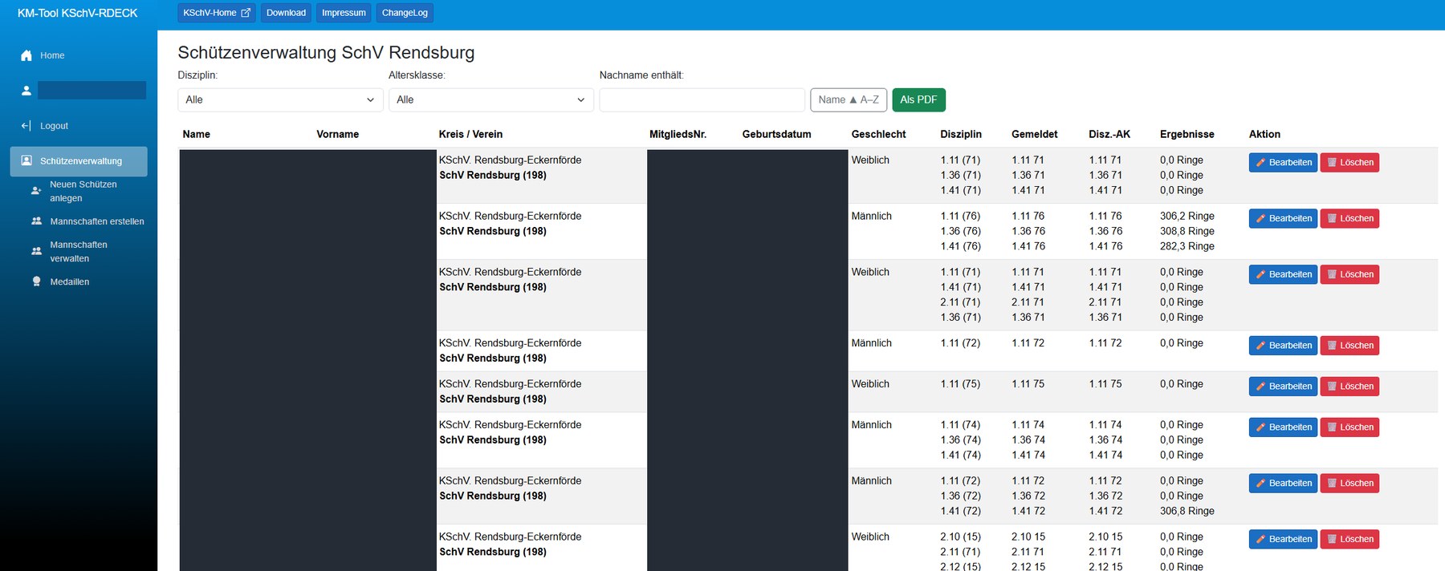1445x571 pixels.
Task: Click Bearbeiten for the 2.10 (15) row
Action: [x=1283, y=539]
